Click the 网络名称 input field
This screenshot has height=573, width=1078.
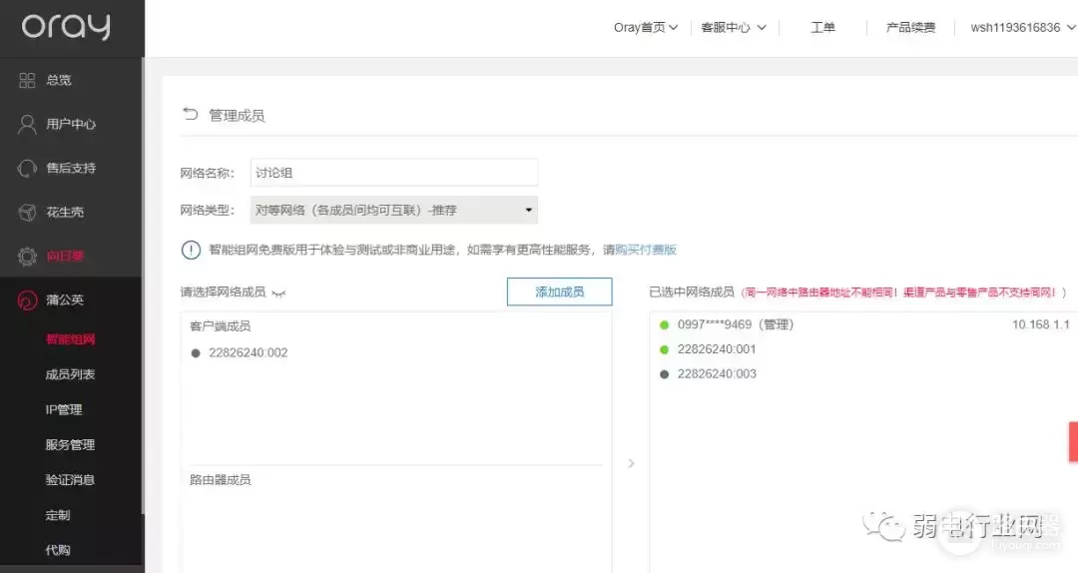(393, 173)
